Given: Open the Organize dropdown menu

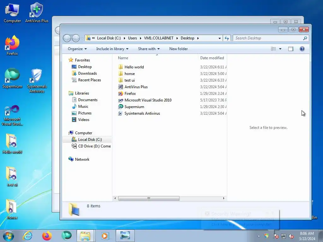Looking at the screenshot, I should [77, 49].
